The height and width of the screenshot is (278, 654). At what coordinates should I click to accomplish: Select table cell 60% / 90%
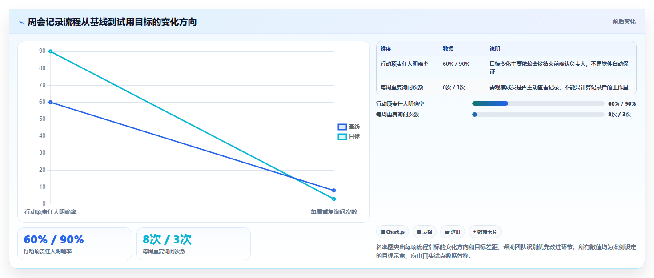pos(456,64)
